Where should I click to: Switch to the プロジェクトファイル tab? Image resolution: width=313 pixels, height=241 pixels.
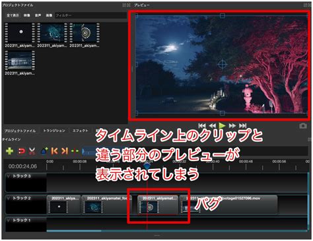20,131
